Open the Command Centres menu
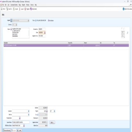Viewport: 132px width, 132px height. pos(14,5)
